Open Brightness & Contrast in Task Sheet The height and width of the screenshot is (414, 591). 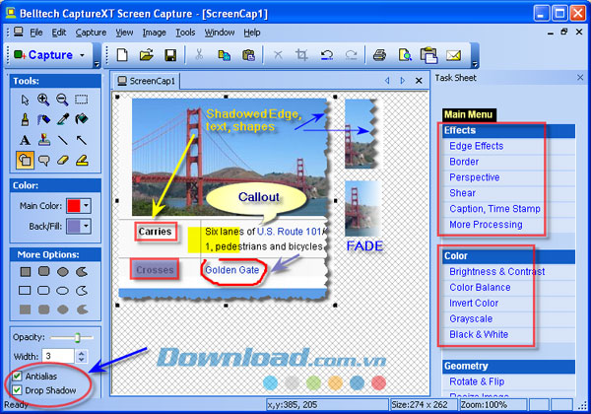tap(495, 271)
